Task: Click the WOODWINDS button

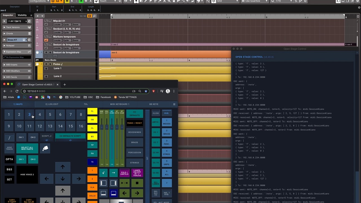Action: click(135, 132)
